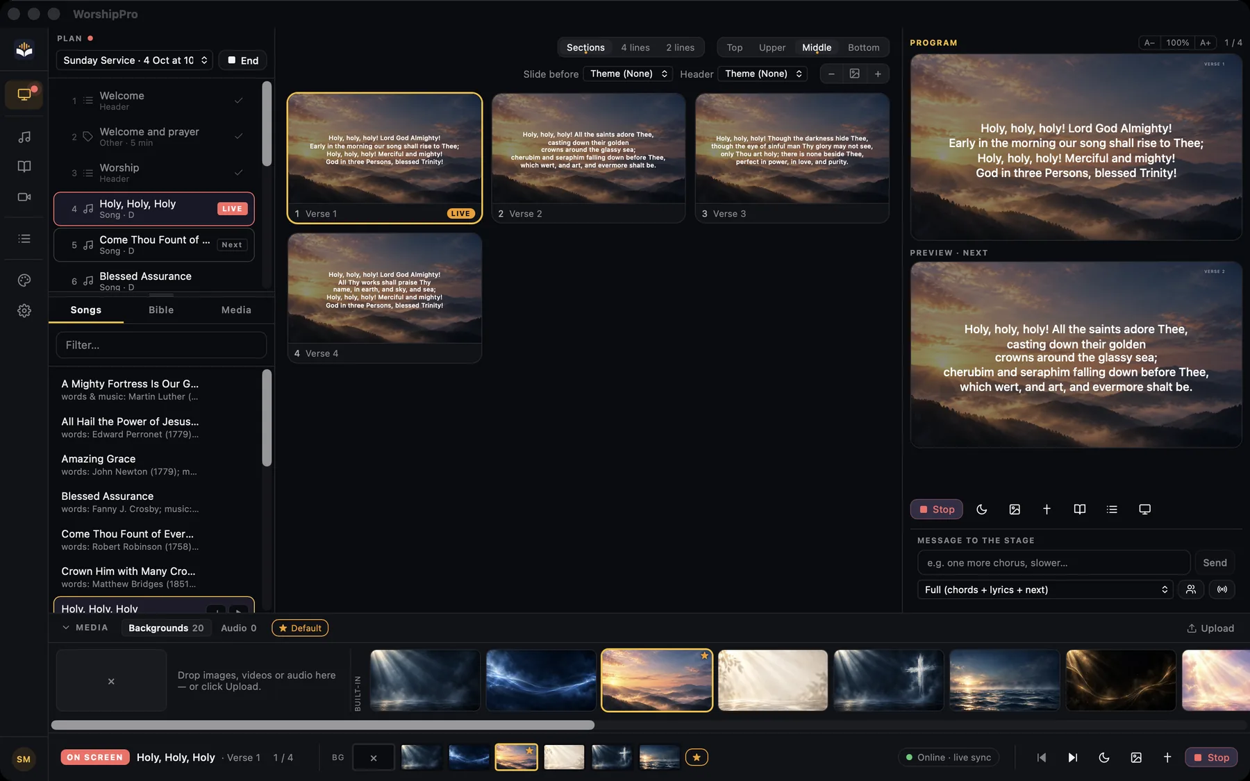Image resolution: width=1250 pixels, height=781 pixels.
Task: Click the image icon beside program moon icon
Action: [1015, 510]
